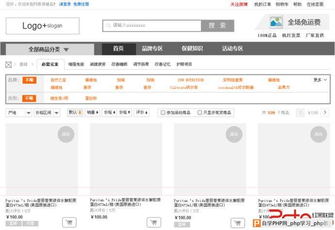
Task: Click the 请登录 login link
Action: click(x=65, y=4)
